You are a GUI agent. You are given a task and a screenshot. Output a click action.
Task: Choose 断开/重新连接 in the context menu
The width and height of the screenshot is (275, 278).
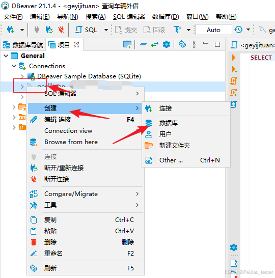point(86,168)
